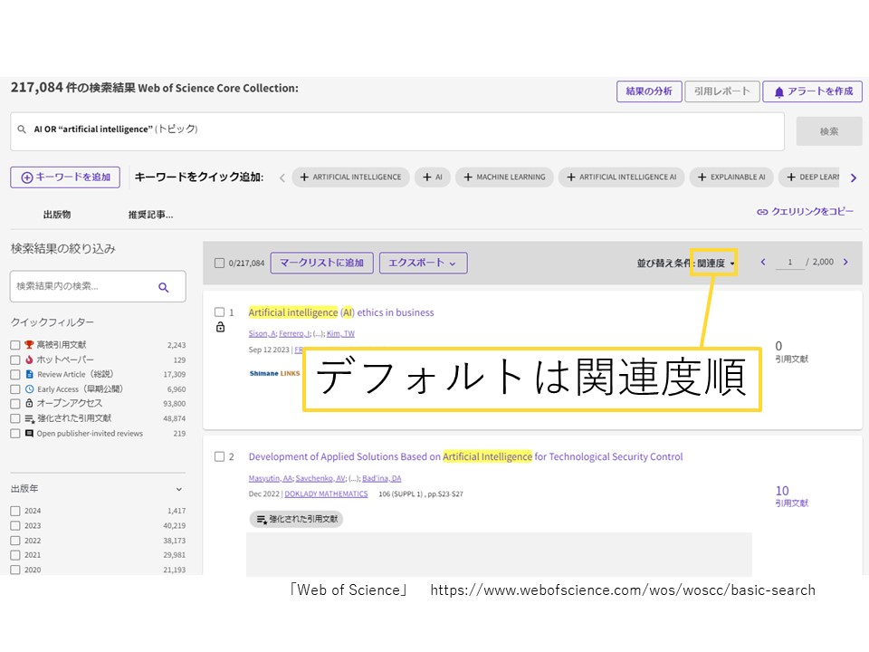Open author Masyutin, AA link
Image resolution: width=869 pixels, height=652 pixels.
[x=271, y=478]
